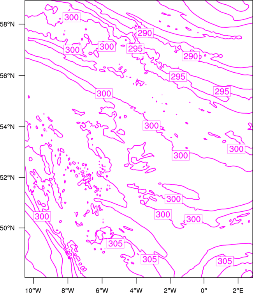Select the 52°N latitude label
Screen dimensions: 253x293
pyautogui.click(x=7, y=177)
